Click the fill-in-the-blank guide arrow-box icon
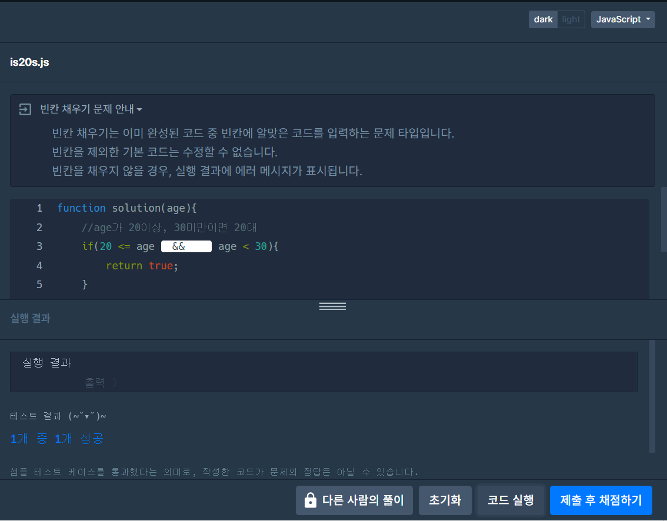Screen dimensions: 667x521 pos(25,109)
